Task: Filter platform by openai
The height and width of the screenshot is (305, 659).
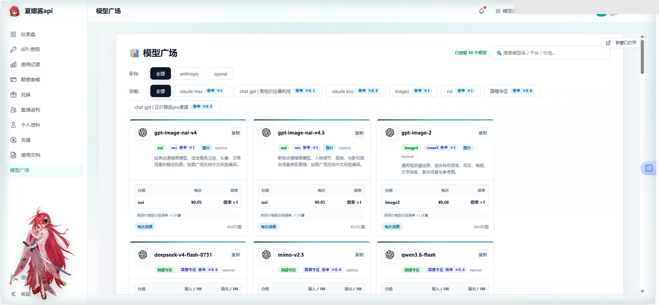Action: (x=220, y=73)
